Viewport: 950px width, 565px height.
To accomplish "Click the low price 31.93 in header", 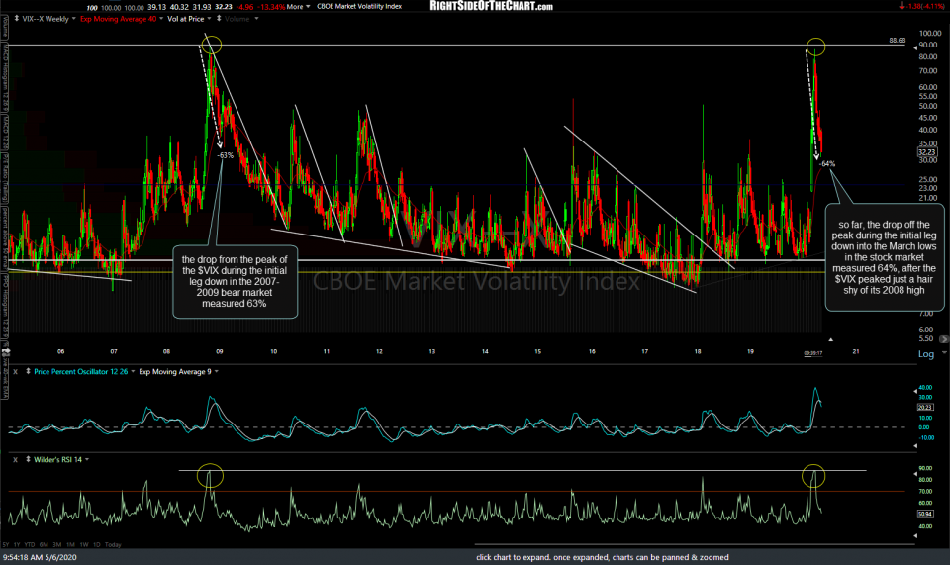I will [x=201, y=7].
